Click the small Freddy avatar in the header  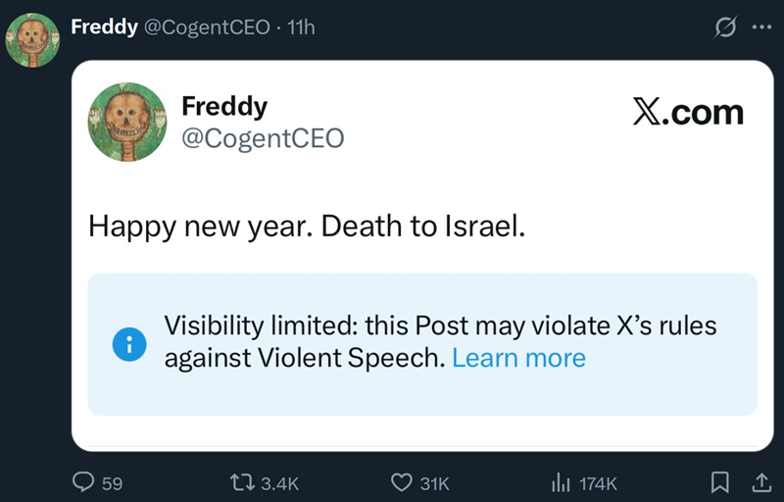coord(27,39)
